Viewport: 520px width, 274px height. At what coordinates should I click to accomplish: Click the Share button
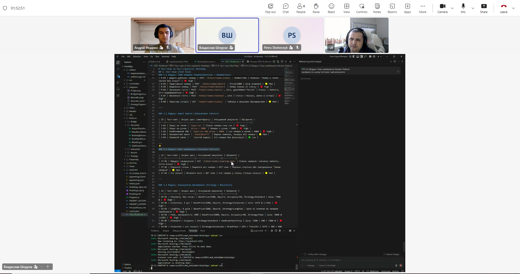pyautogui.click(x=484, y=8)
